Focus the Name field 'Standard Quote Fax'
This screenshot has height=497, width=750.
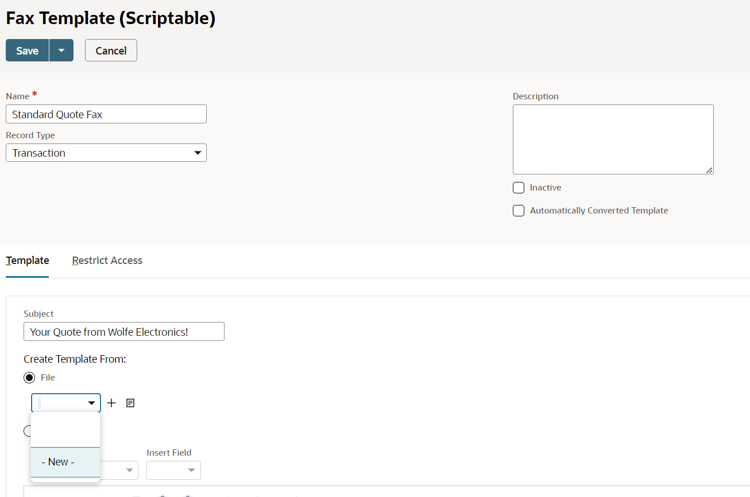tap(106, 114)
